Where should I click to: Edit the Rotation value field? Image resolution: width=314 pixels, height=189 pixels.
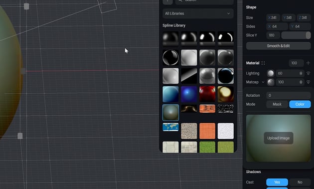coord(289,95)
